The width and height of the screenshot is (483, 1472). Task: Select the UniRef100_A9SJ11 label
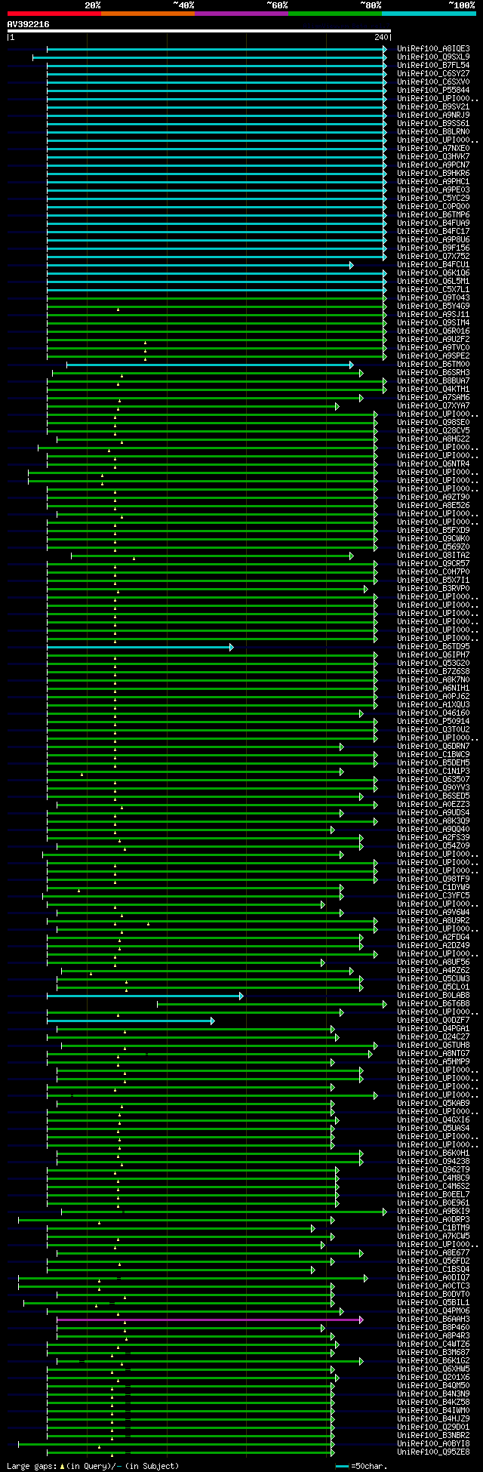click(433, 314)
